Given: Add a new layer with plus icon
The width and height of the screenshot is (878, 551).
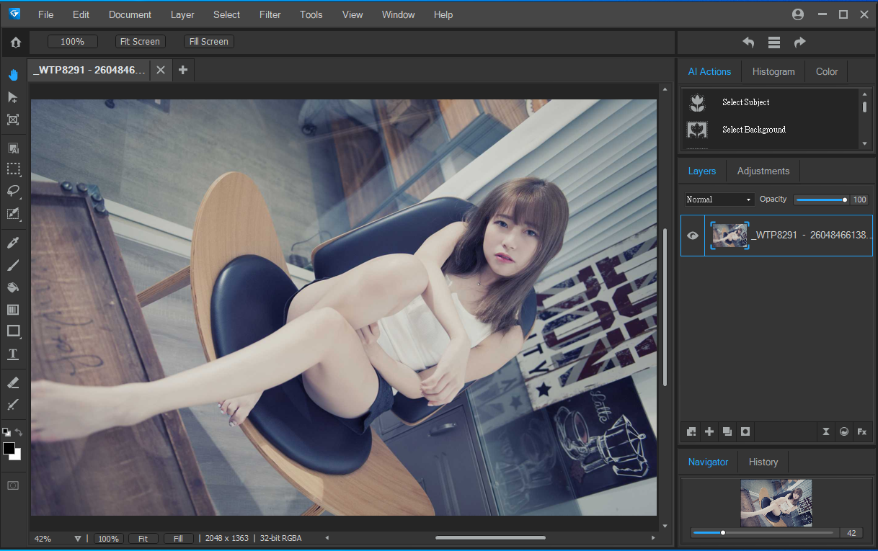Looking at the screenshot, I should tap(709, 431).
